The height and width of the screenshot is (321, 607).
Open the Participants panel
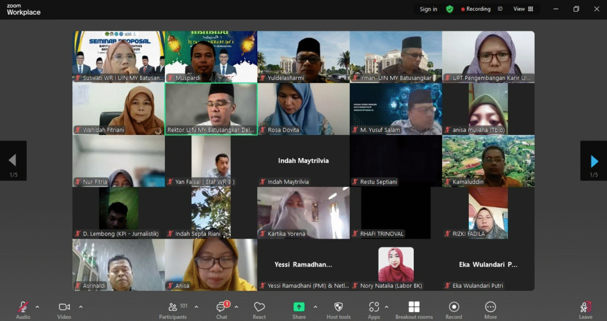173,307
